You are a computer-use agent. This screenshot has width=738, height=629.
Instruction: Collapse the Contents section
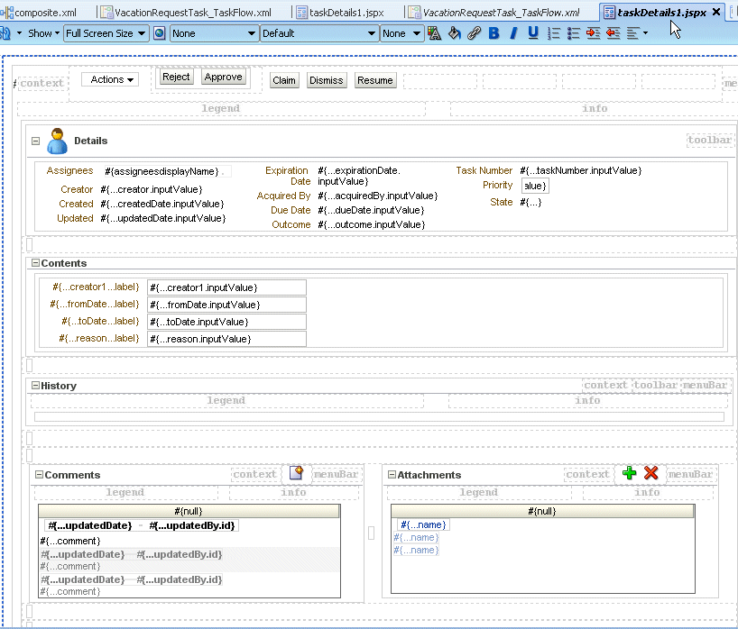click(x=35, y=263)
